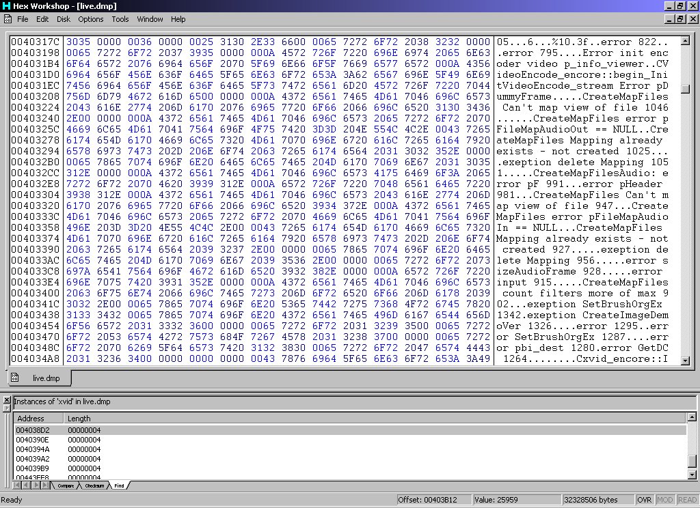
Task: Switch to the Compare tab
Action: [x=66, y=485]
